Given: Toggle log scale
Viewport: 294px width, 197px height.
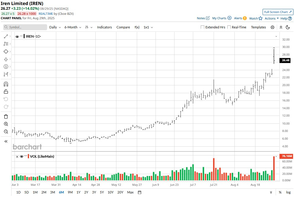Looking at the screenshot, I should pyautogui.click(x=288, y=192).
